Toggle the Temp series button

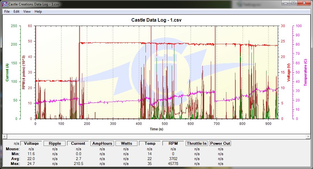pos(150,143)
